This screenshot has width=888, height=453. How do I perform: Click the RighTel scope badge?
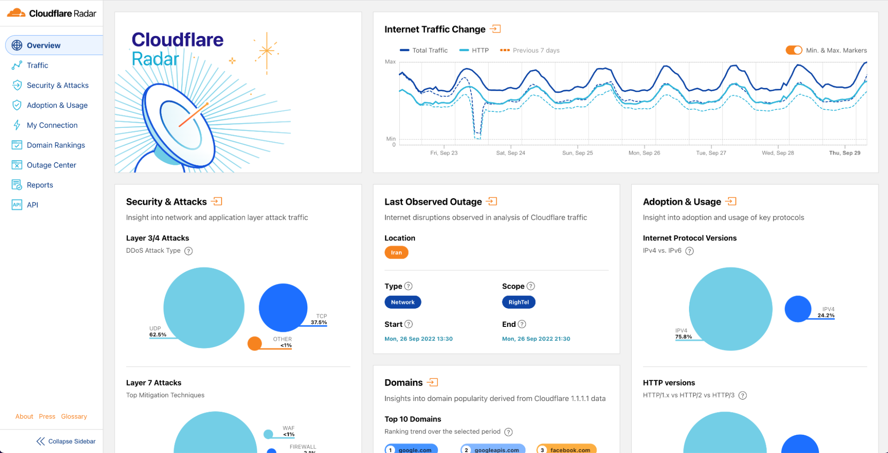coord(518,302)
